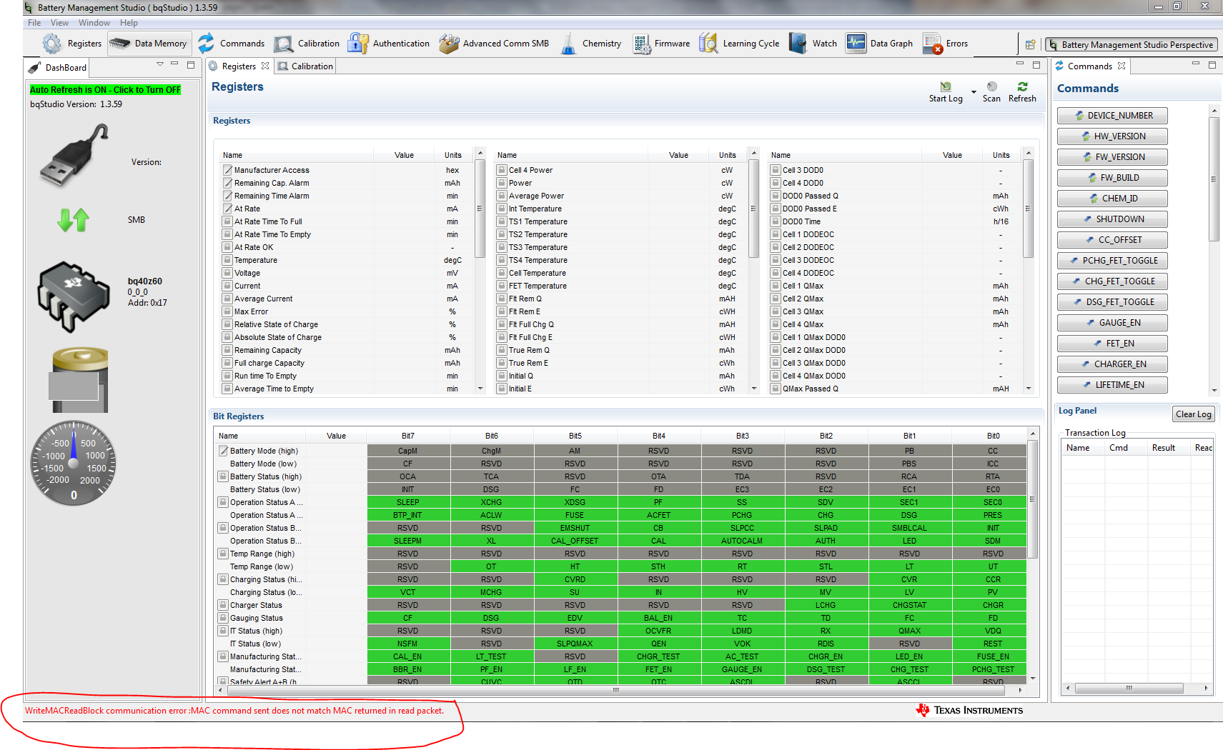Open Start Log dropdown arrow

point(974,92)
